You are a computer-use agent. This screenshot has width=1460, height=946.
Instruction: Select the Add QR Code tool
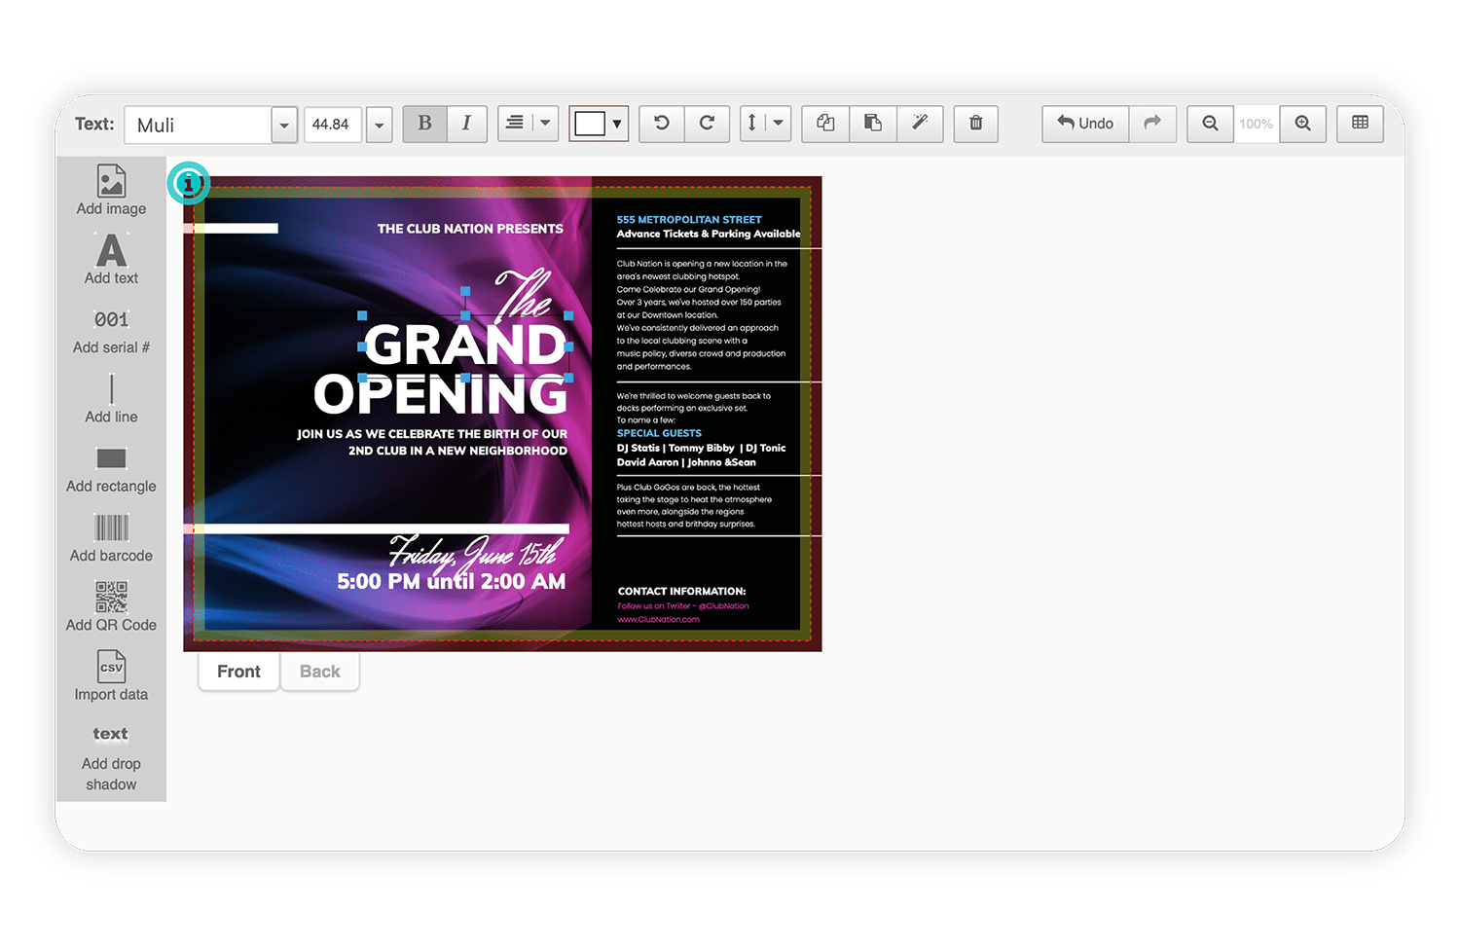pyautogui.click(x=111, y=607)
